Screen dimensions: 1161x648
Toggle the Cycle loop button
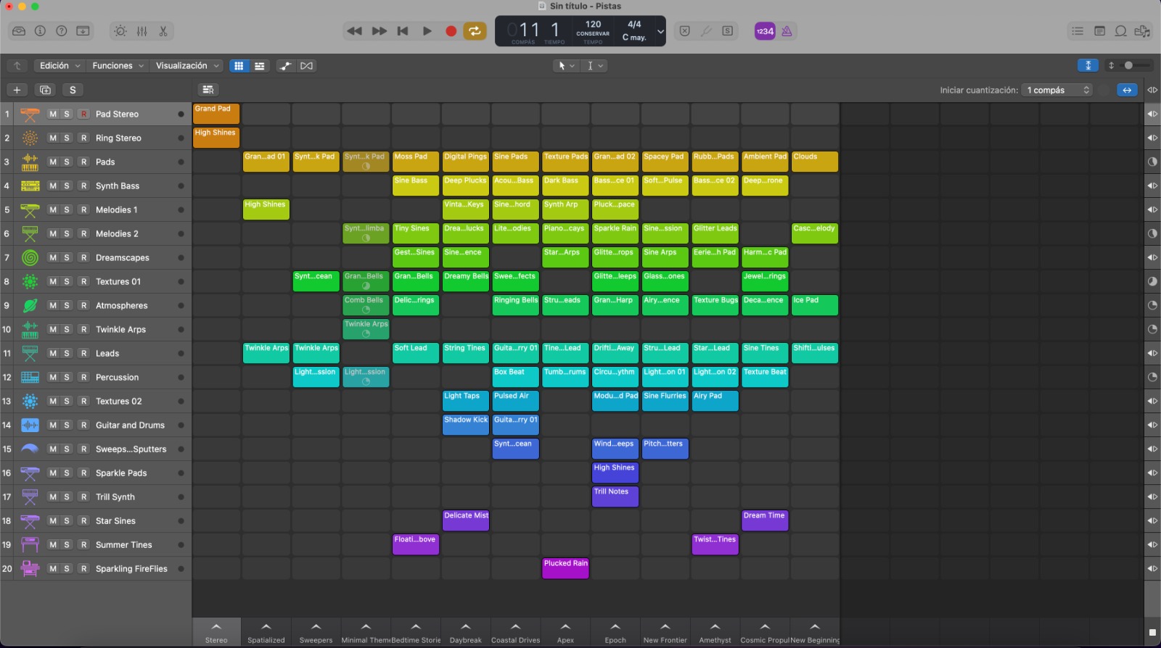(x=475, y=31)
